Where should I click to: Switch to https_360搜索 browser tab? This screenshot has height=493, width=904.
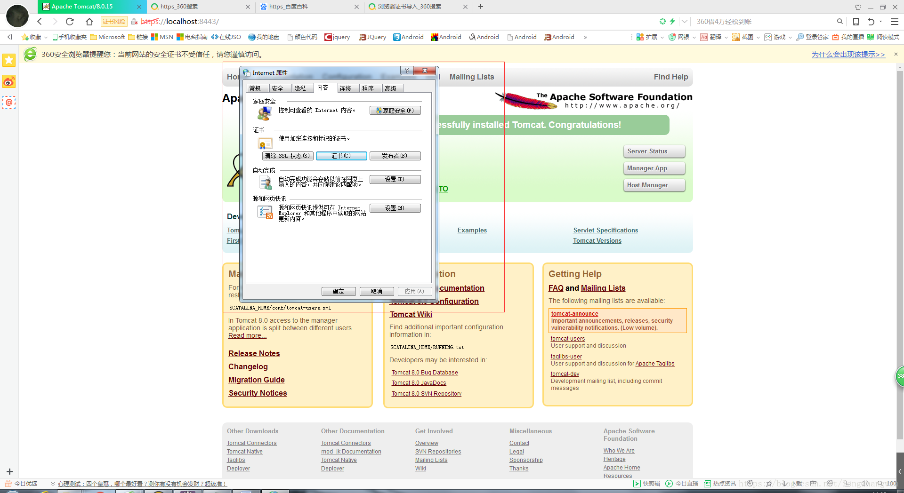click(201, 7)
